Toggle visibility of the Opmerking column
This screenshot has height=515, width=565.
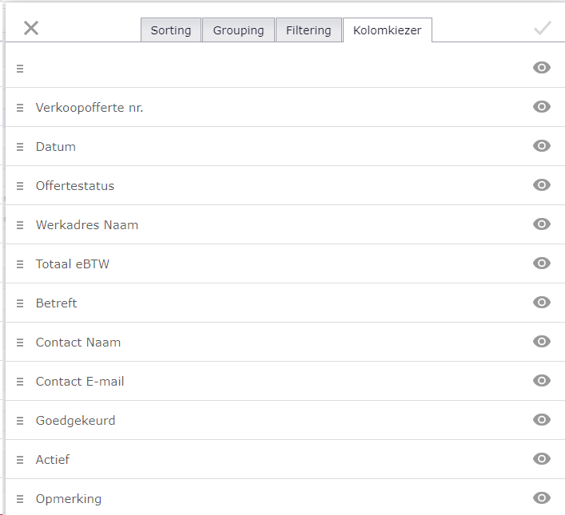pyautogui.click(x=542, y=498)
